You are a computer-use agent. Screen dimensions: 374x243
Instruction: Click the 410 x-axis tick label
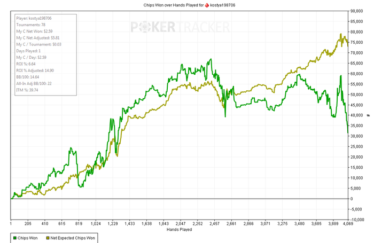[x=45, y=224]
